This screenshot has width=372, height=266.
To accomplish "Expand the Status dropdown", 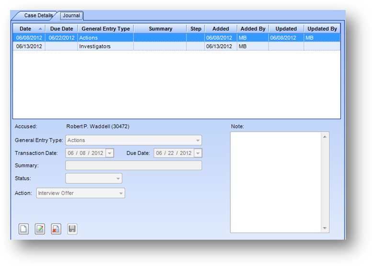I will tap(118, 178).
